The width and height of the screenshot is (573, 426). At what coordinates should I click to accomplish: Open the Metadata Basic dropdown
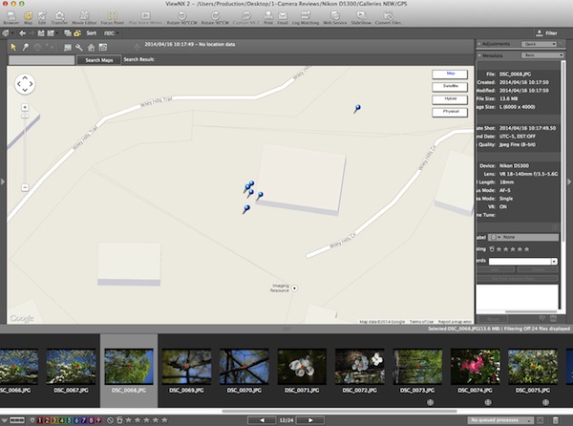542,56
